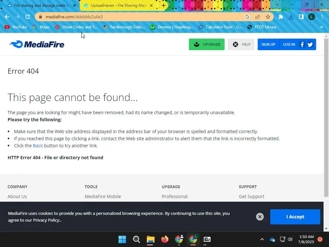Image resolution: width=329 pixels, height=247 pixels.
Task: Log in with Twitter icon
Action: 310,44
